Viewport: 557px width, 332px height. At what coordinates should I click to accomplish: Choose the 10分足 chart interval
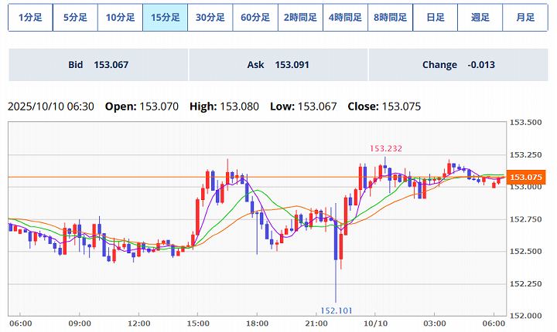(120, 17)
